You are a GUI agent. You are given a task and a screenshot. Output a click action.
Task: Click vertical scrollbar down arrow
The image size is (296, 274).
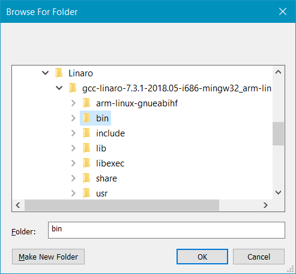pyautogui.click(x=278, y=193)
